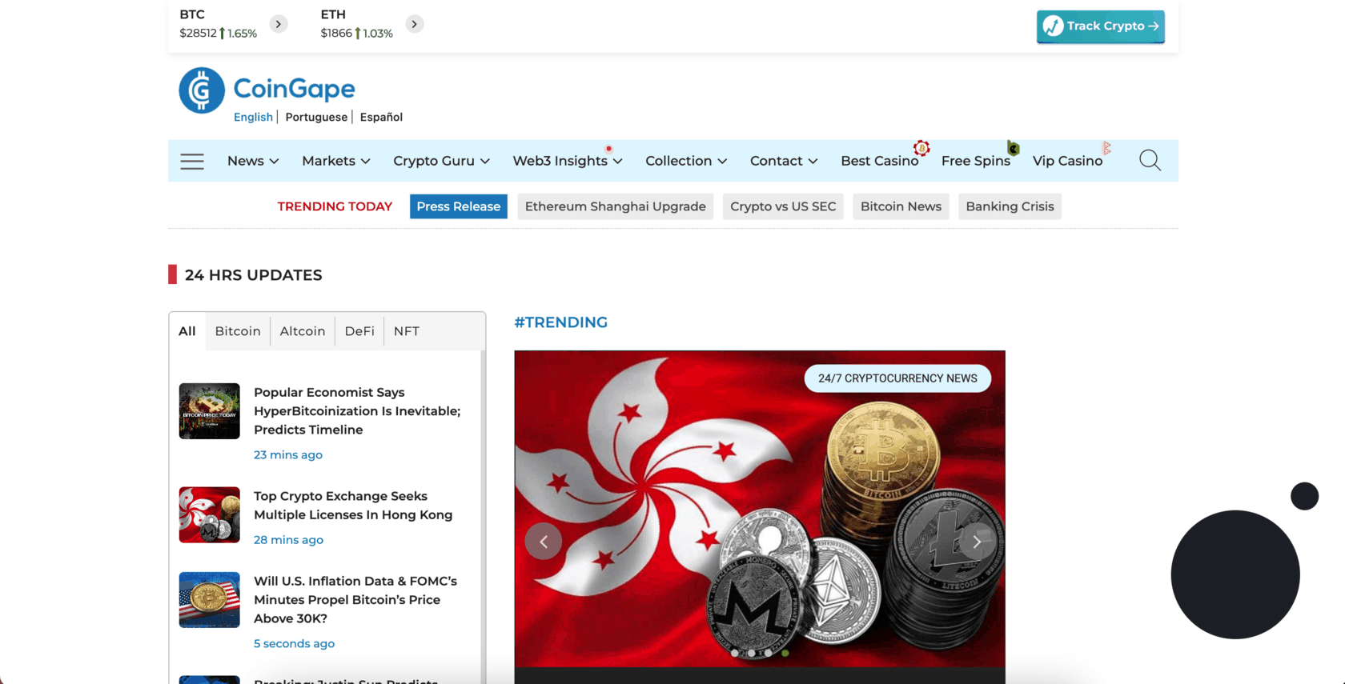This screenshot has height=684, width=1345.
Task: Click the 24/7 Cryptocurrency News badge
Action: coord(897,378)
